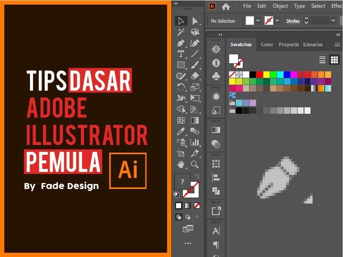This screenshot has width=343, height=257.
Task: Select the Pen tool
Action: (180, 43)
